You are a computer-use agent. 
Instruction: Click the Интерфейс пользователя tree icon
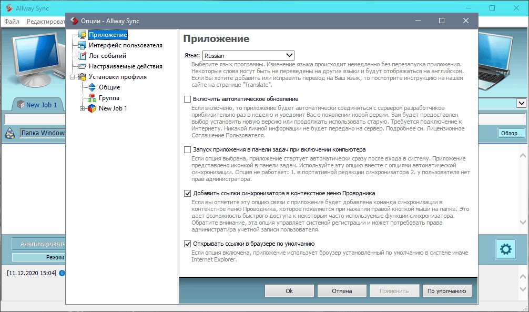coord(83,45)
